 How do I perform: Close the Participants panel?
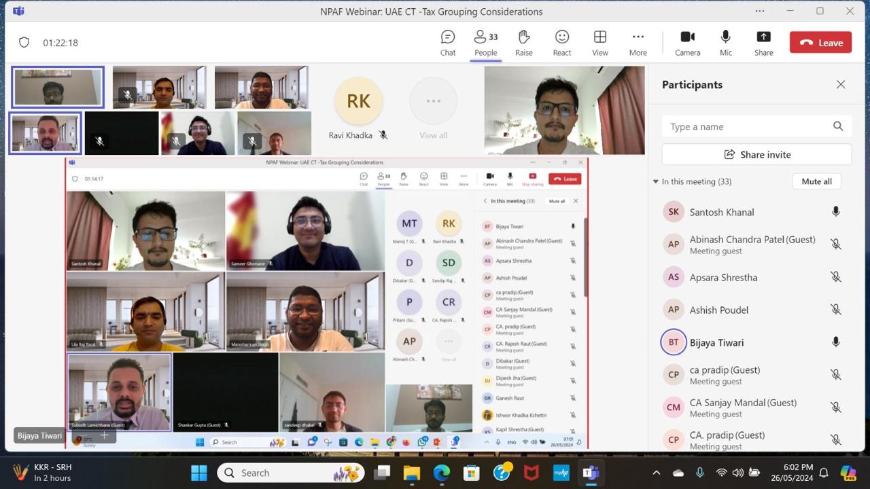click(x=841, y=84)
